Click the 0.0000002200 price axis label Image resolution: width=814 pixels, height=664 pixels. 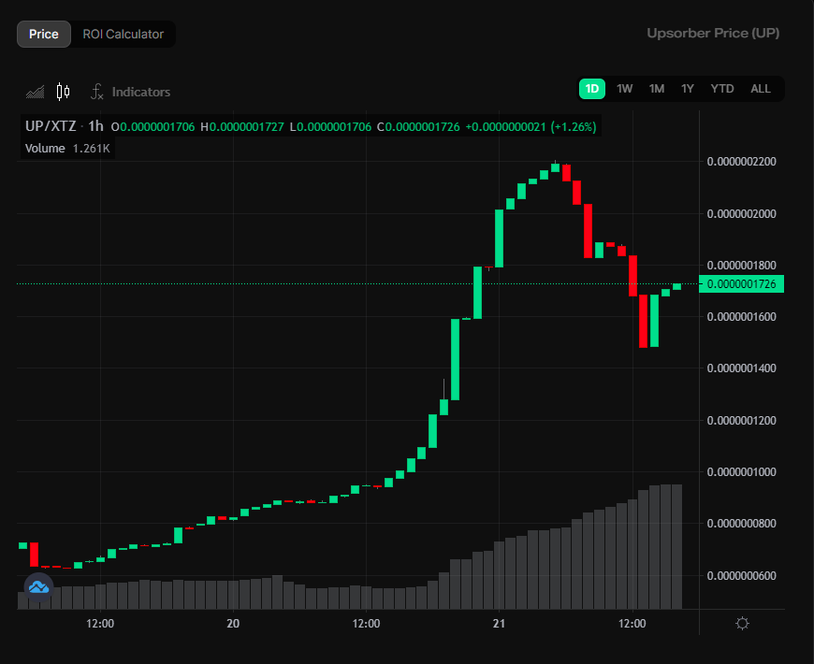[x=741, y=162]
